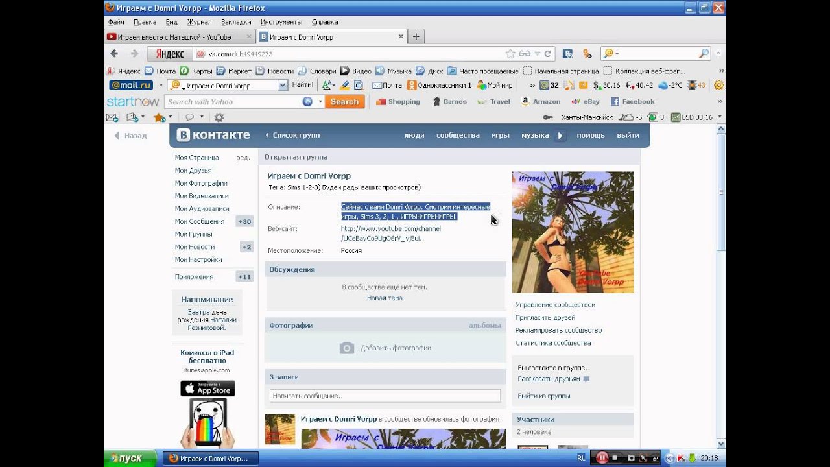Open Мой мир from the Mail.ru toolbar

pyautogui.click(x=495, y=85)
